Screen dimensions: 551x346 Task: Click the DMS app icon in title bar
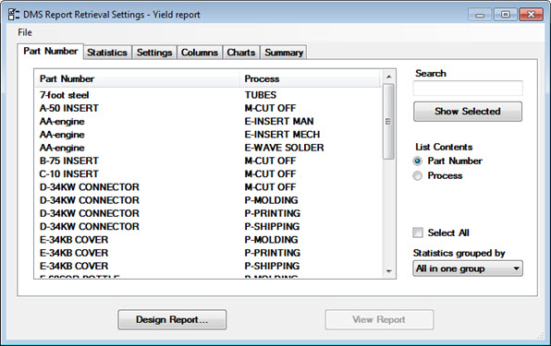pyautogui.click(x=13, y=15)
